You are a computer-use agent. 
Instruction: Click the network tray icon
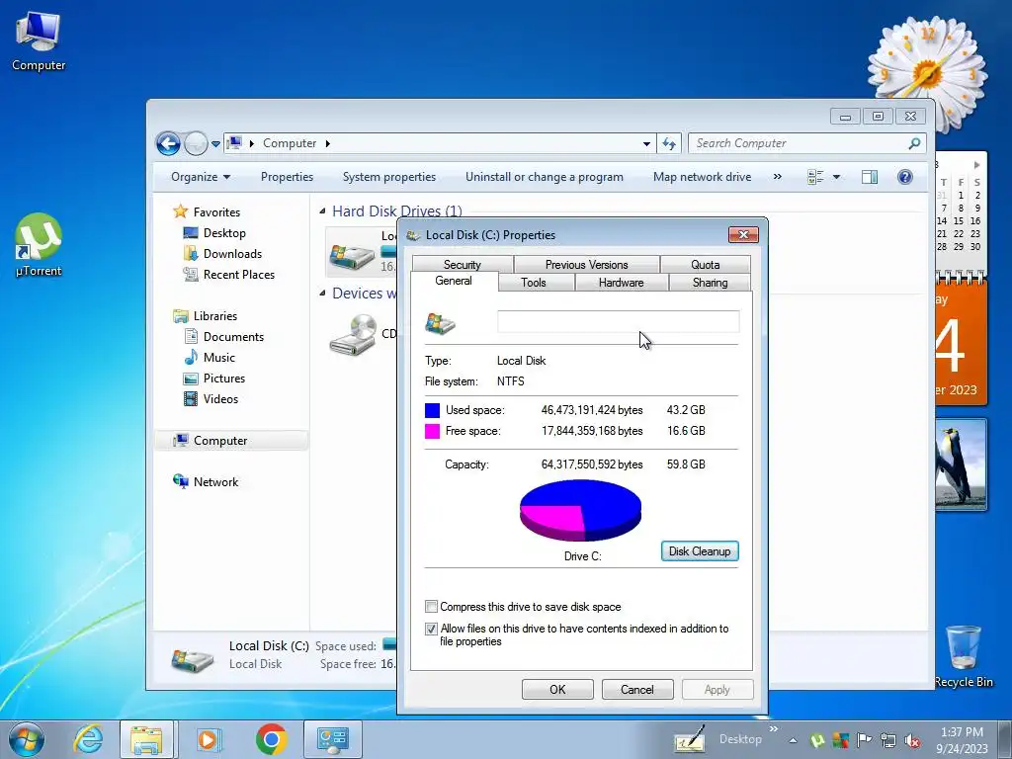[x=888, y=740]
